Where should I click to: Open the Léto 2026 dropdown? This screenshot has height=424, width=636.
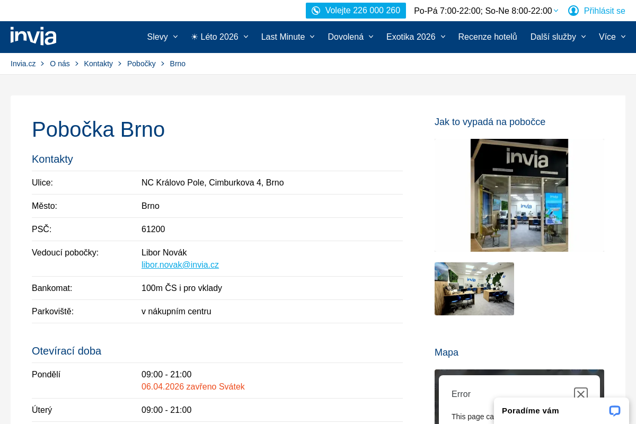click(219, 37)
